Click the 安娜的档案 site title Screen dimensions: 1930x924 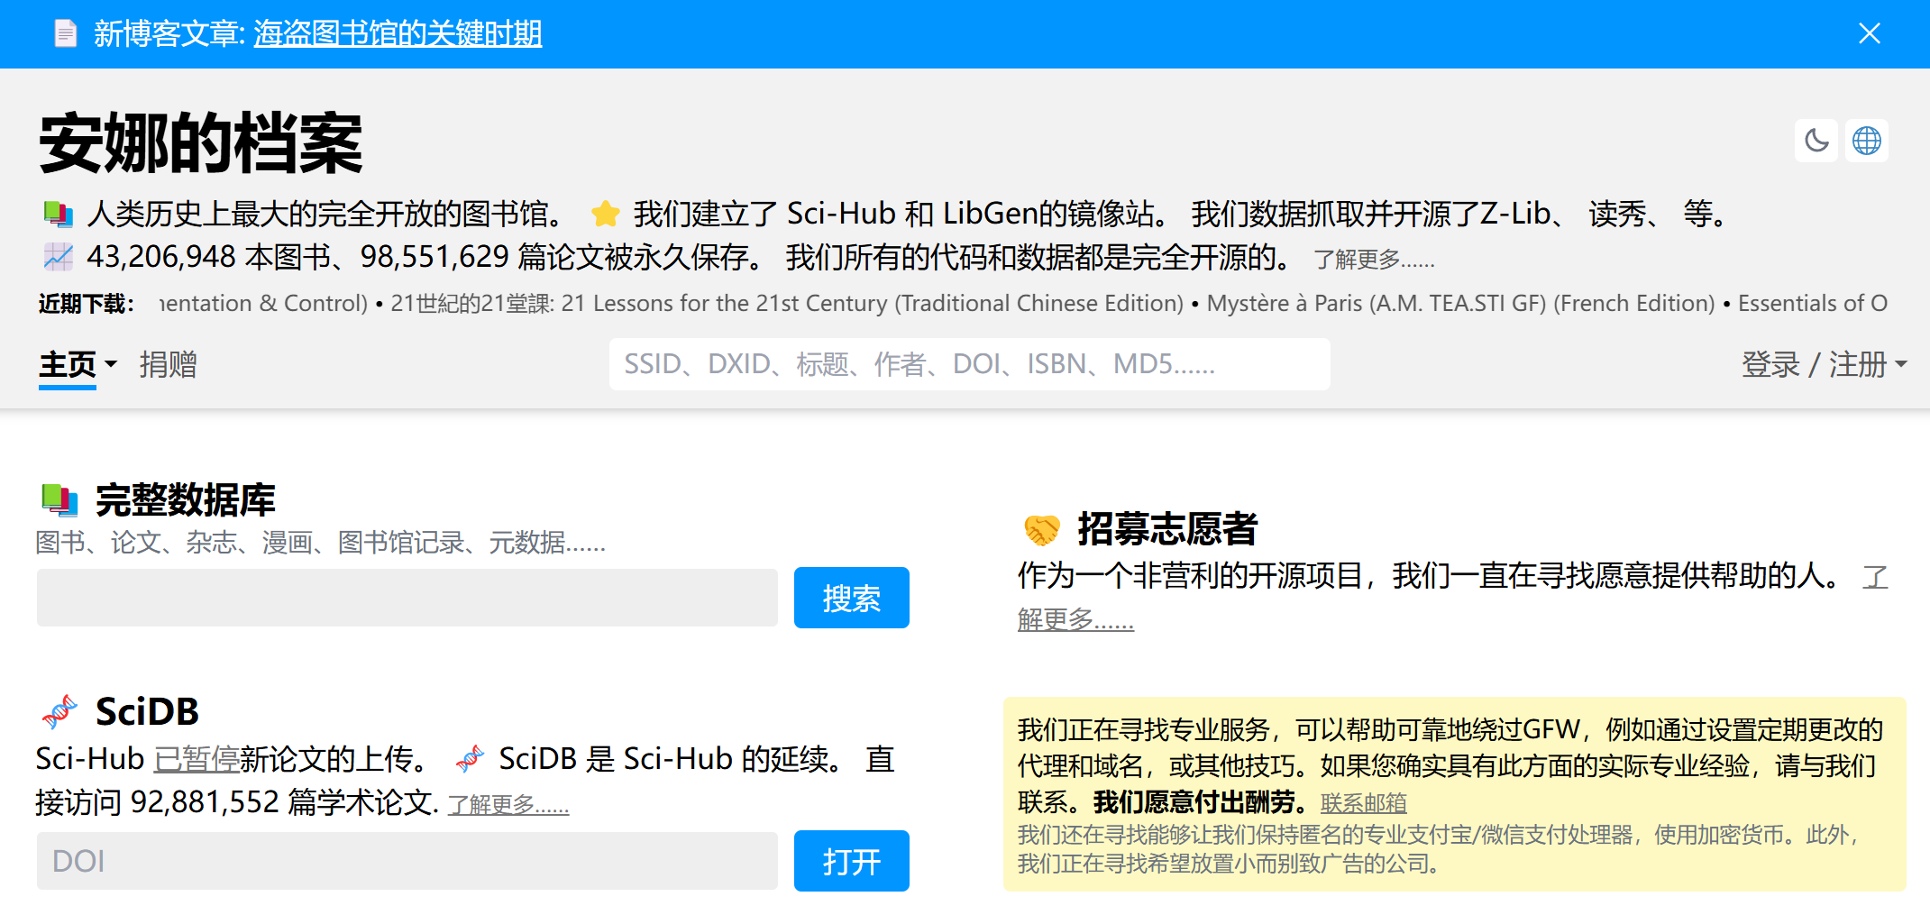click(200, 143)
